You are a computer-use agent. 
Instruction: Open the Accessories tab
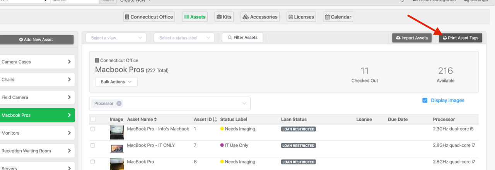click(260, 17)
